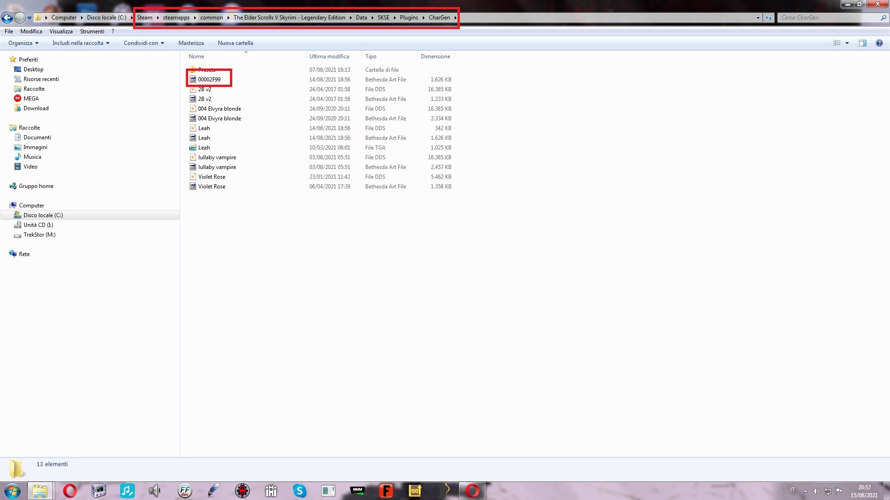Select the 004 Elvyra blonde Bethesda Art File icon
Screen dimensions: 890x500
click(x=193, y=119)
